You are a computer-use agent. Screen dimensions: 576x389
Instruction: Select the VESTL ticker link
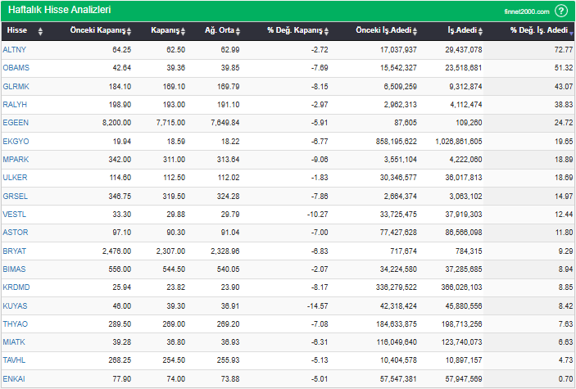click(x=15, y=212)
